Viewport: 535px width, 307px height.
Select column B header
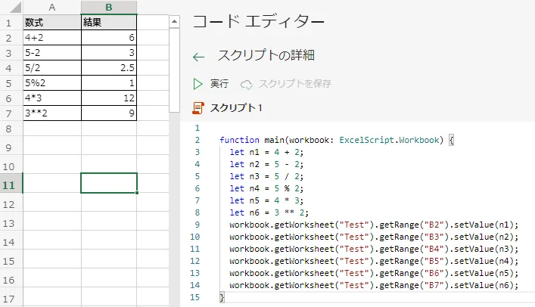[109, 7]
